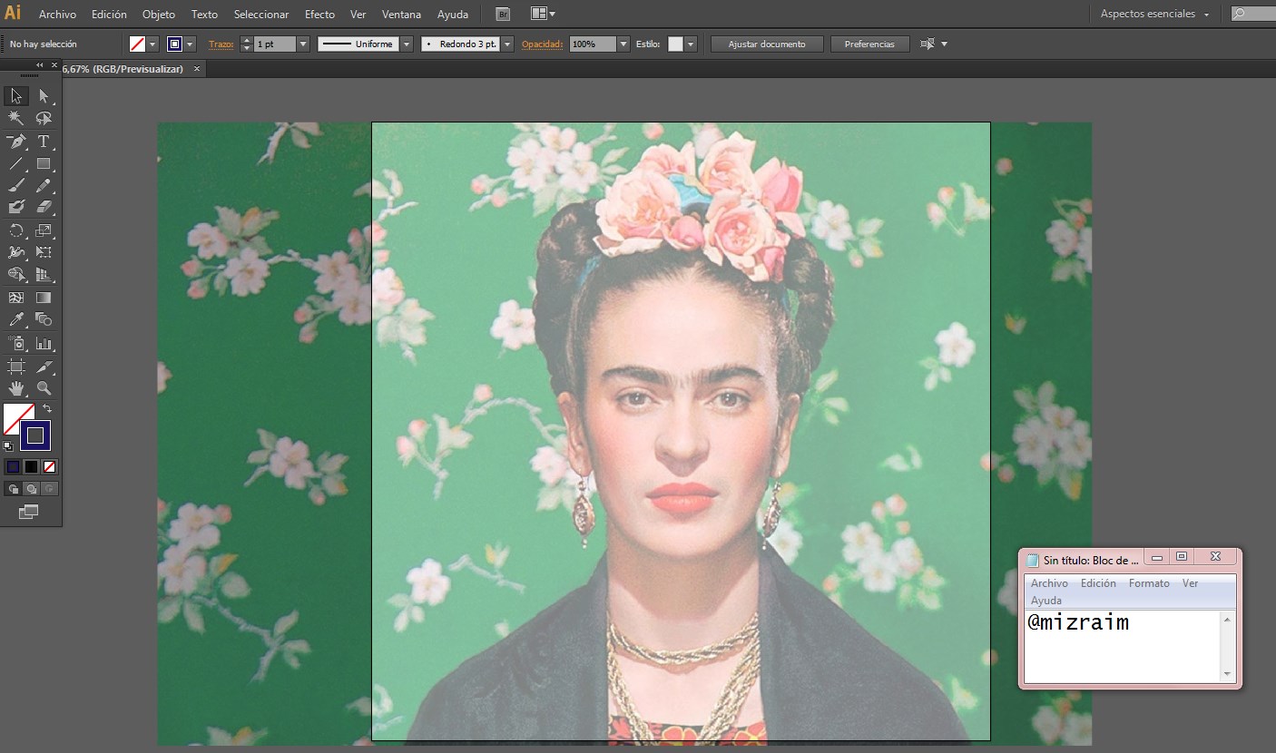Click the Opacidad panel link

click(x=542, y=44)
